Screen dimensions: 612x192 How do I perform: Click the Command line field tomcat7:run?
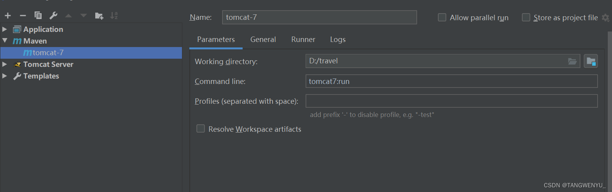click(x=451, y=81)
